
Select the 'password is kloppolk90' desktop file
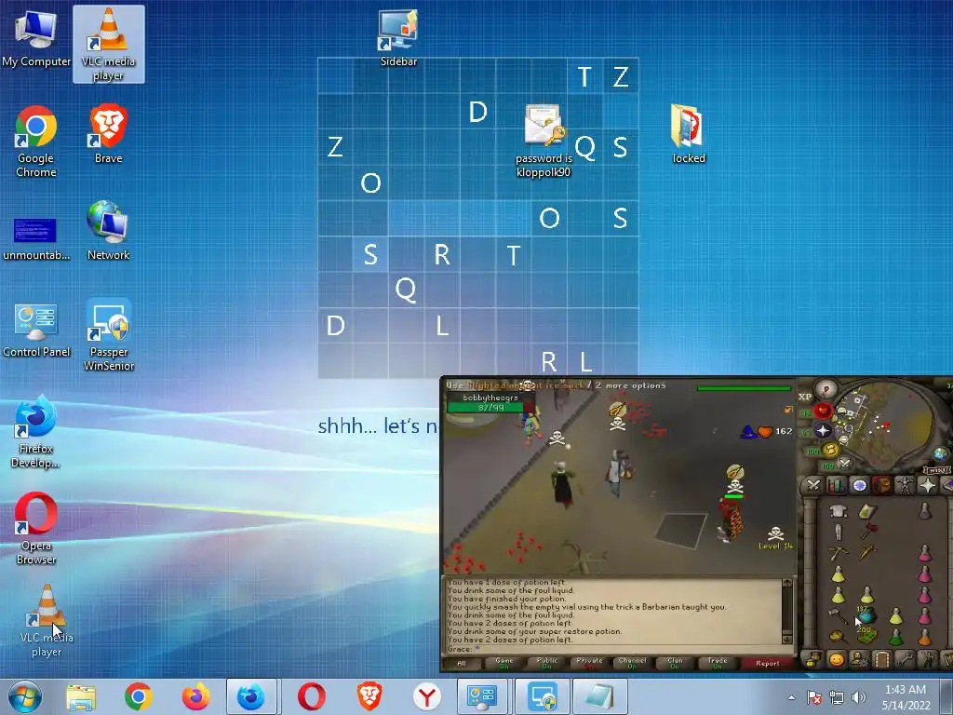coord(544,141)
